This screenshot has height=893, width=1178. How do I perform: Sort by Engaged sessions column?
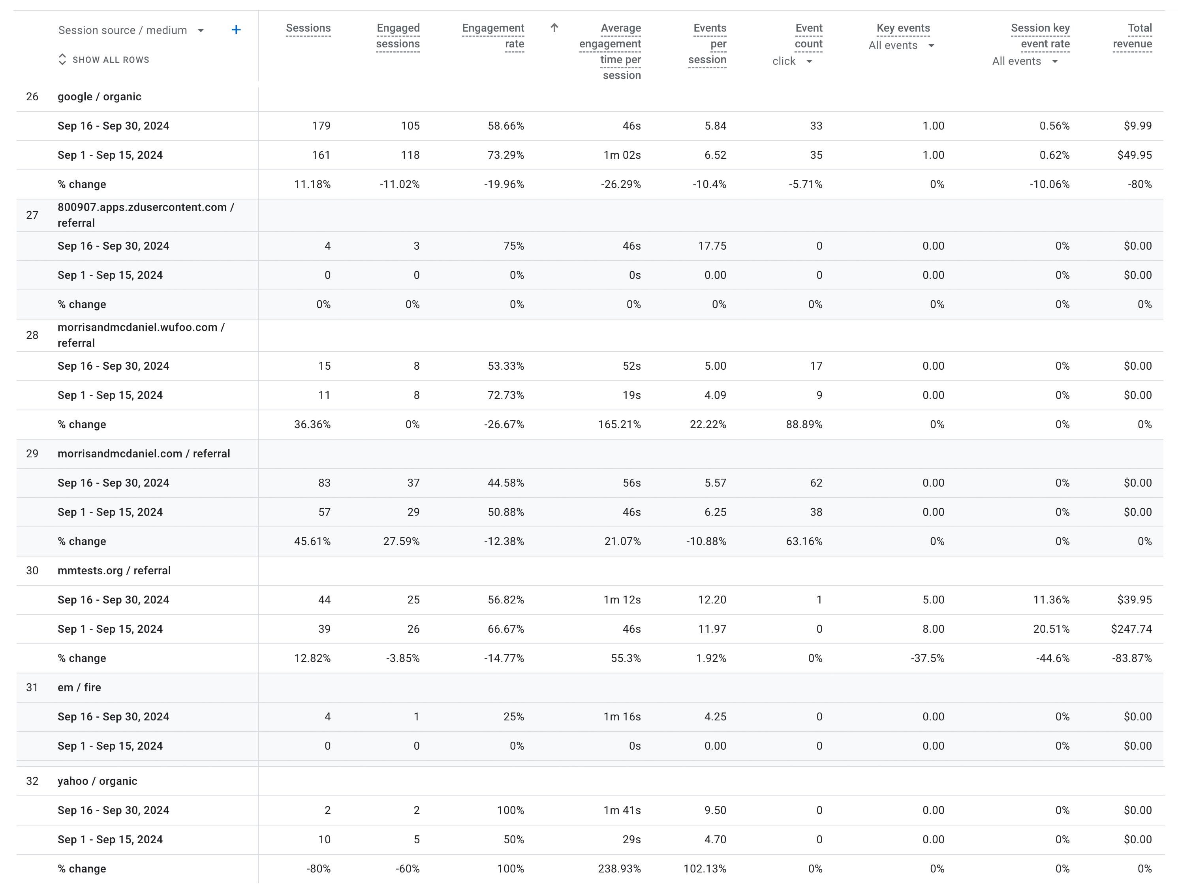[x=398, y=36]
